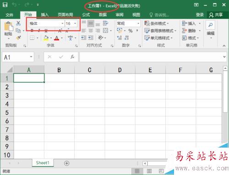Click the text Orientation icon
Viewport: 229px width, 175px height.
(x=101, y=37)
